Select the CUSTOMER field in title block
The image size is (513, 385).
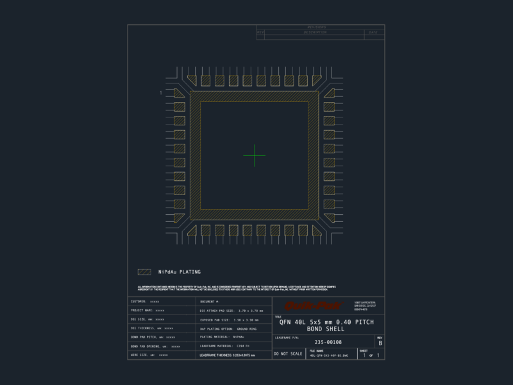point(162,301)
